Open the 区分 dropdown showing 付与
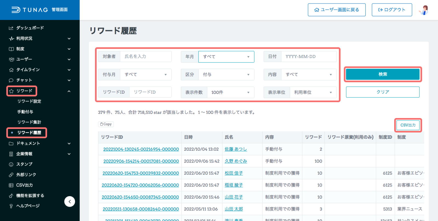This screenshot has height=221, width=438. (226, 75)
